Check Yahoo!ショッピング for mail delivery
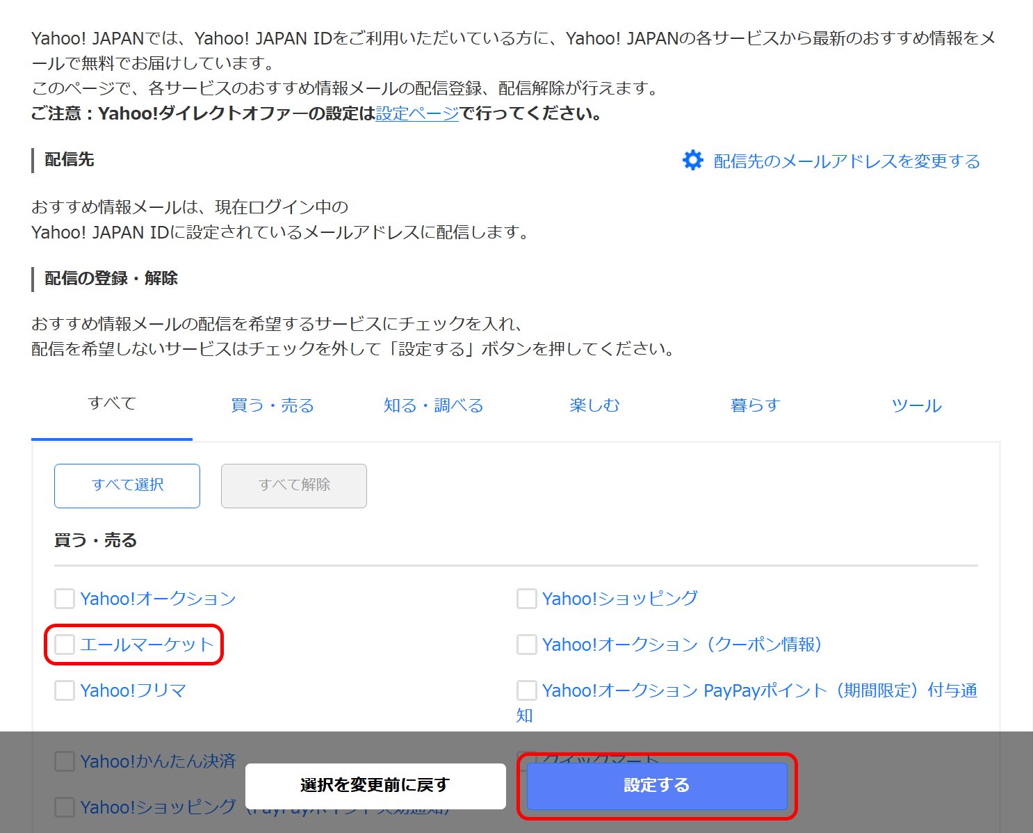 [526, 598]
